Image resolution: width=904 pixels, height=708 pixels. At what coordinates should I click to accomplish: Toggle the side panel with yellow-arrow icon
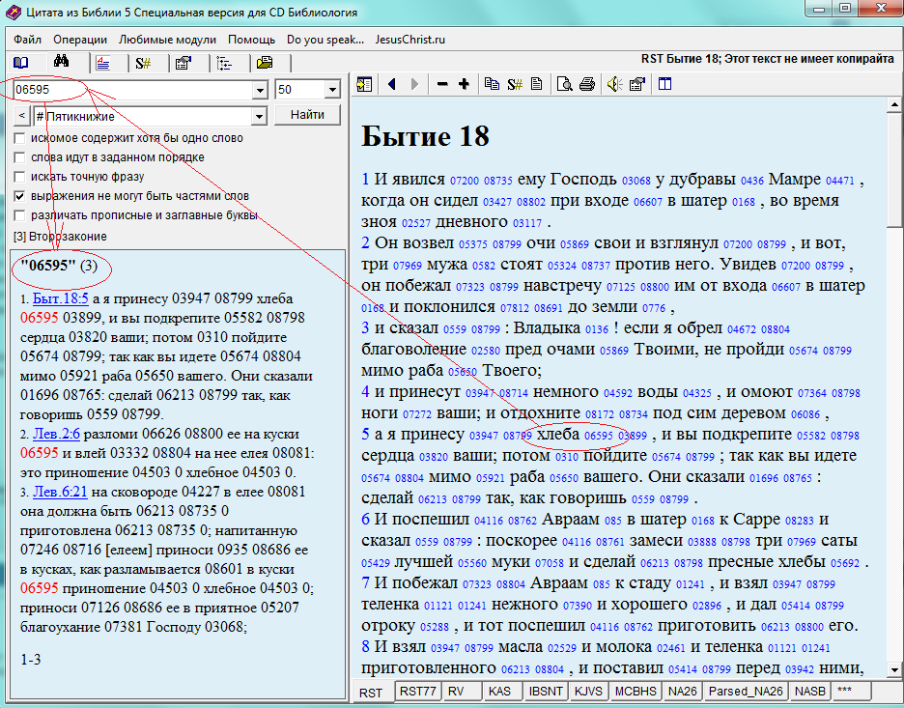point(364,84)
